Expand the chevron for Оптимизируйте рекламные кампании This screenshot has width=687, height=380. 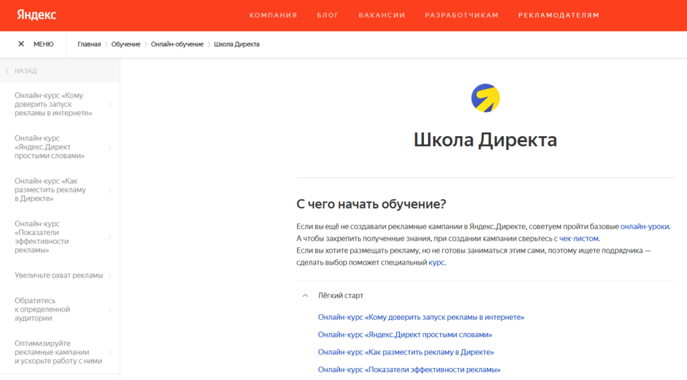pos(110,352)
